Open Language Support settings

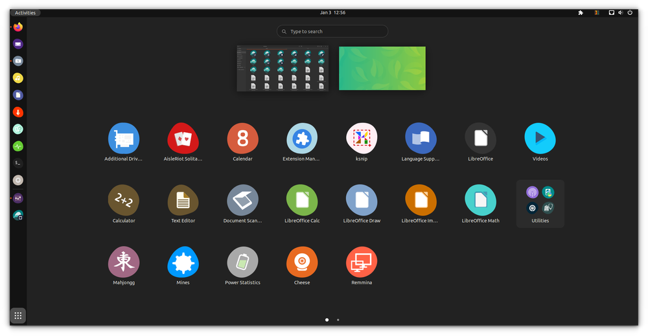(421, 139)
